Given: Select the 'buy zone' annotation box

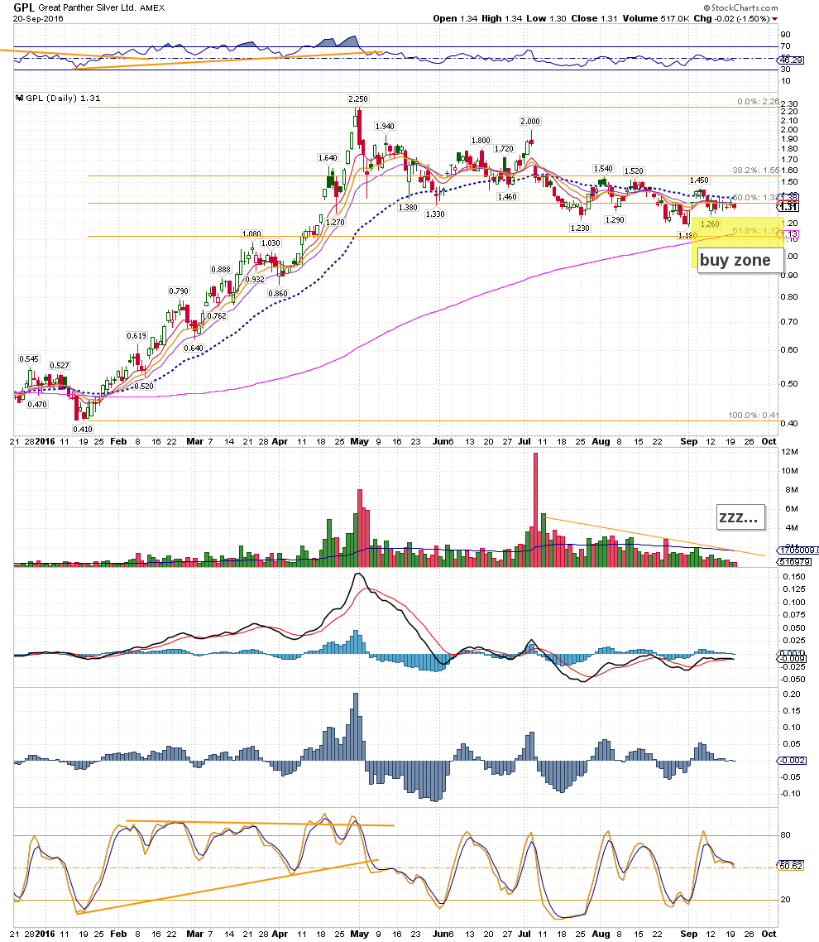Looking at the screenshot, I should click(735, 261).
